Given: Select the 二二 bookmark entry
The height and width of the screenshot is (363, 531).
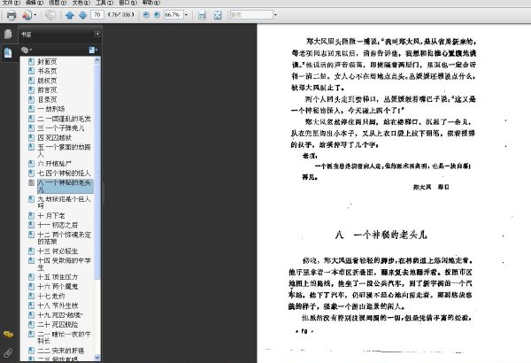Looking at the screenshot, I should (x=60, y=351).
